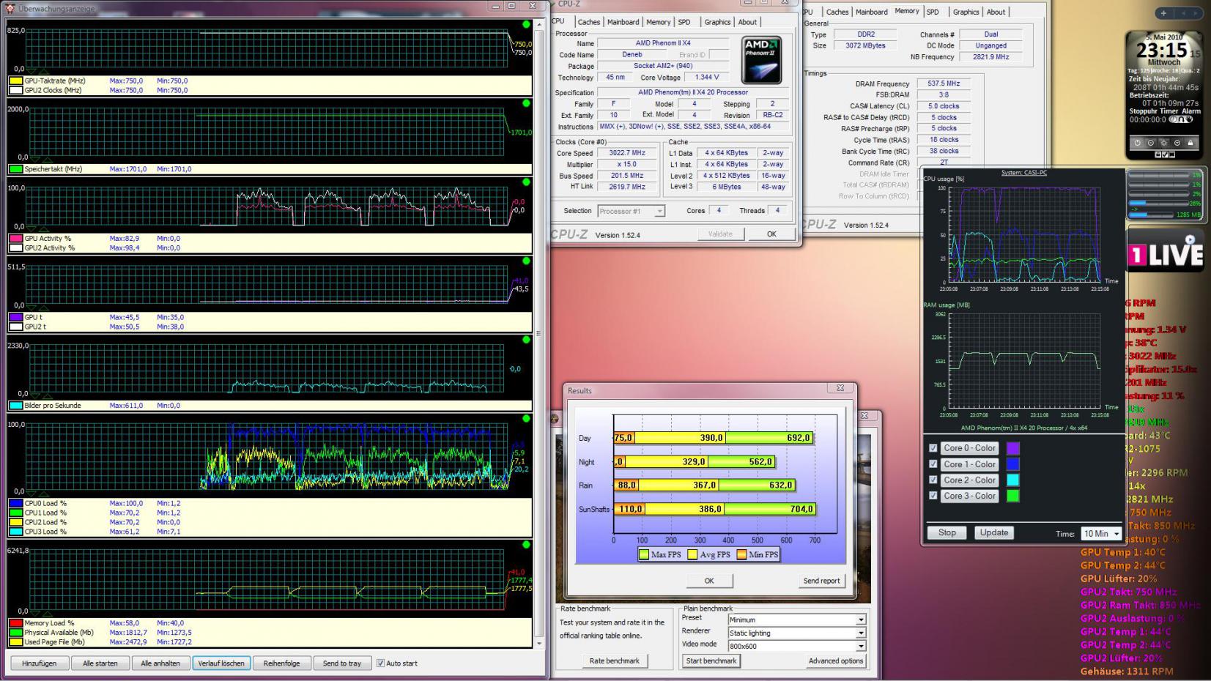
Task: Click the purple Core 0 color swatch
Action: (1013, 448)
